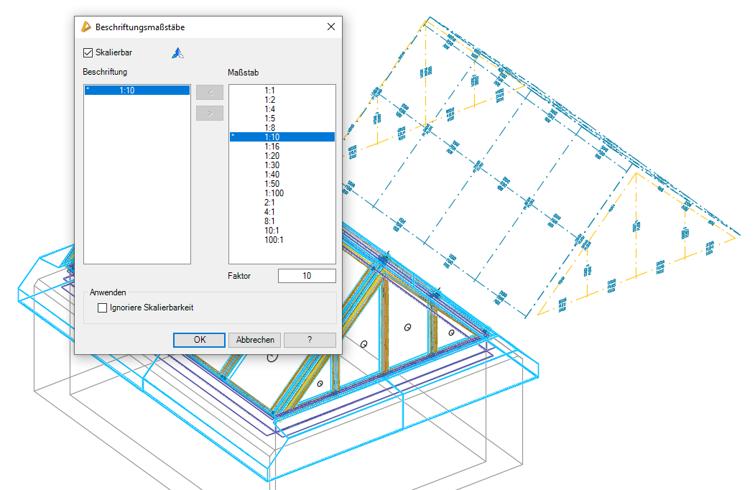This screenshot has height=490, width=755.
Task: Pick scale 1:100 from the Maßstab list
Action: pos(274,193)
